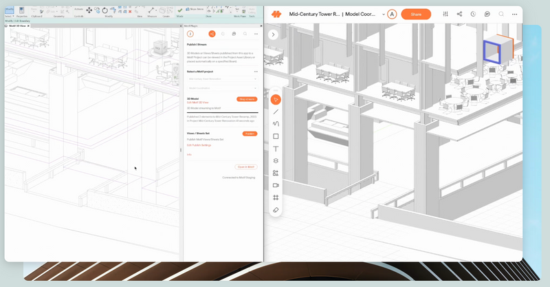Close the Motif 3D View tab
The image size is (550, 287).
tap(28, 26)
